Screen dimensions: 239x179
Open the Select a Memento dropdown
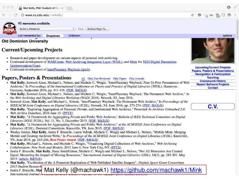click(x=47, y=29)
